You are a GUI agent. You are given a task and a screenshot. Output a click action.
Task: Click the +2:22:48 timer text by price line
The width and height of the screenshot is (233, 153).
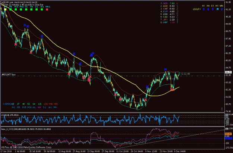(x=185, y=74)
